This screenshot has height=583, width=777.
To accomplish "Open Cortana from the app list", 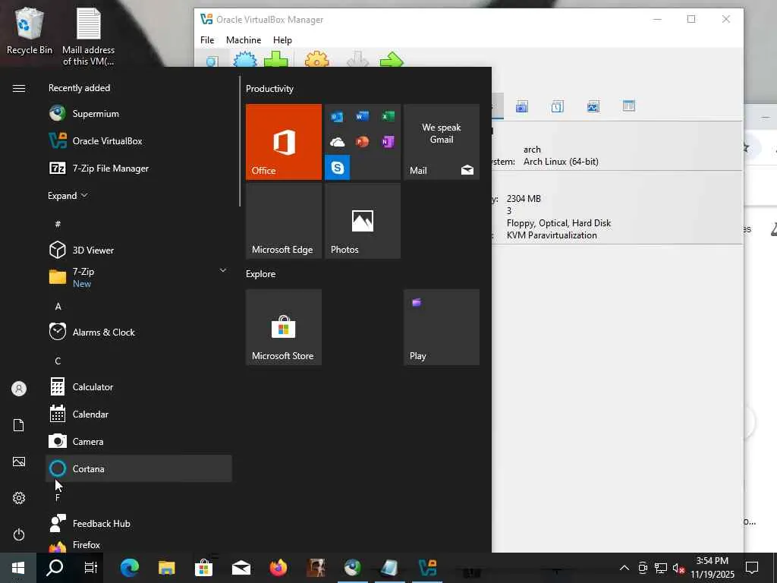I will point(138,468).
